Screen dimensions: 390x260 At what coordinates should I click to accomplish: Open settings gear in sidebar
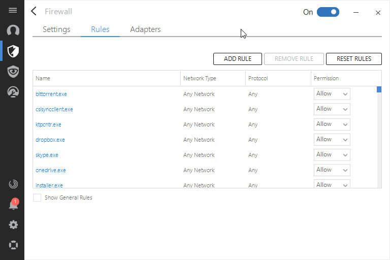tap(13, 224)
